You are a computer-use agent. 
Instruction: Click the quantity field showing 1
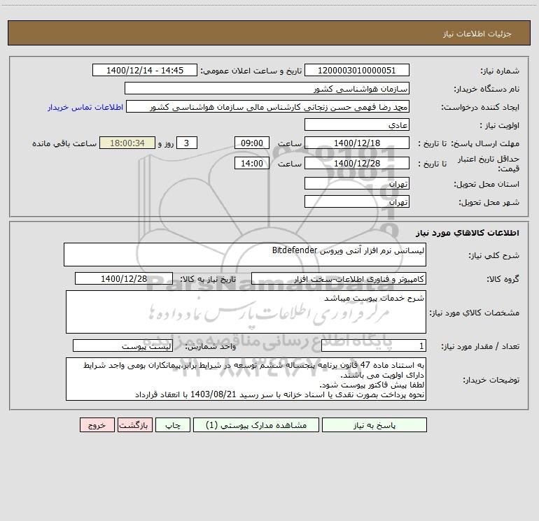coord(374,346)
